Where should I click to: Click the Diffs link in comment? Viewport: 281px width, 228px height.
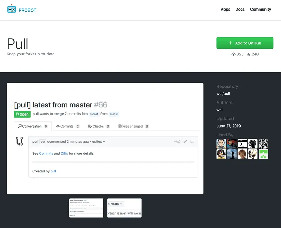pos(64,153)
